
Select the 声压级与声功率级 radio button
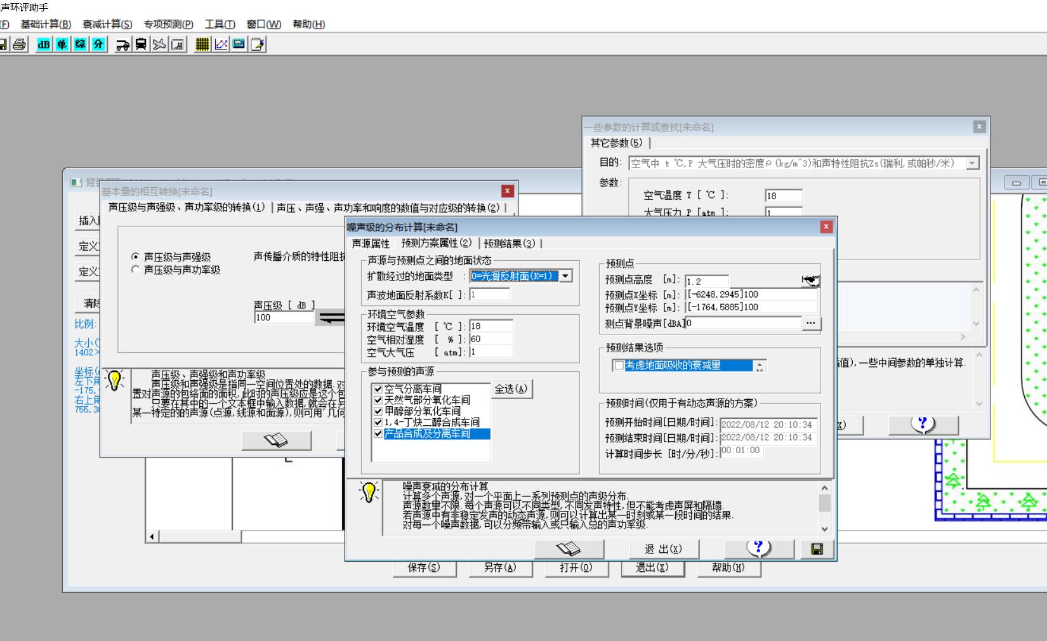(135, 270)
